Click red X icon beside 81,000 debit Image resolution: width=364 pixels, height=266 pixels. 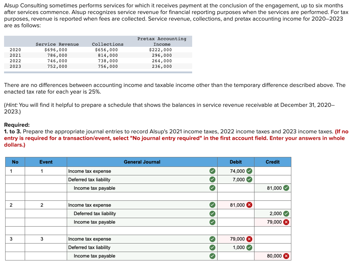[249, 205]
